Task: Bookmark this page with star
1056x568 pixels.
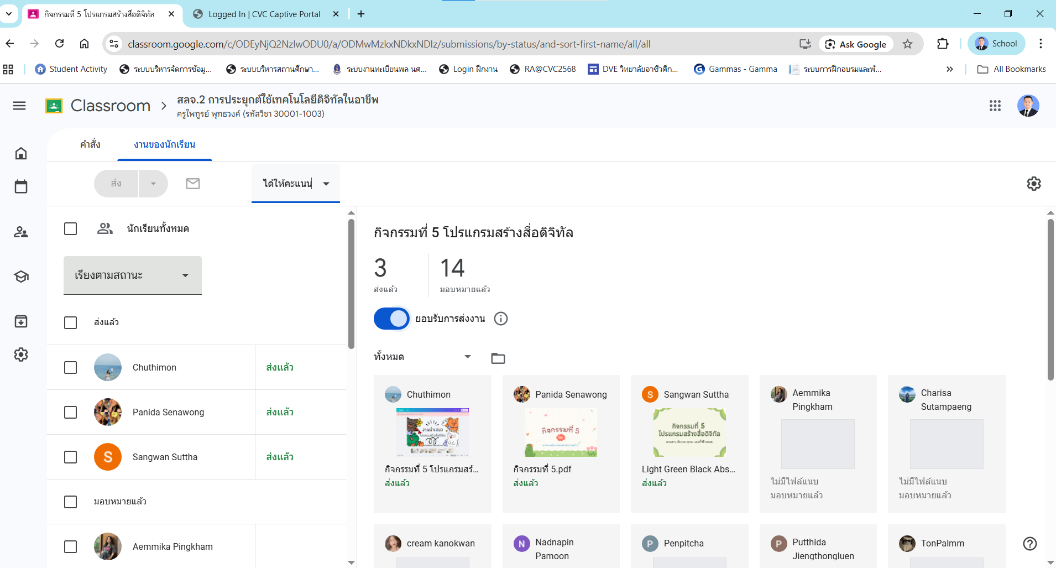Action: click(x=908, y=44)
